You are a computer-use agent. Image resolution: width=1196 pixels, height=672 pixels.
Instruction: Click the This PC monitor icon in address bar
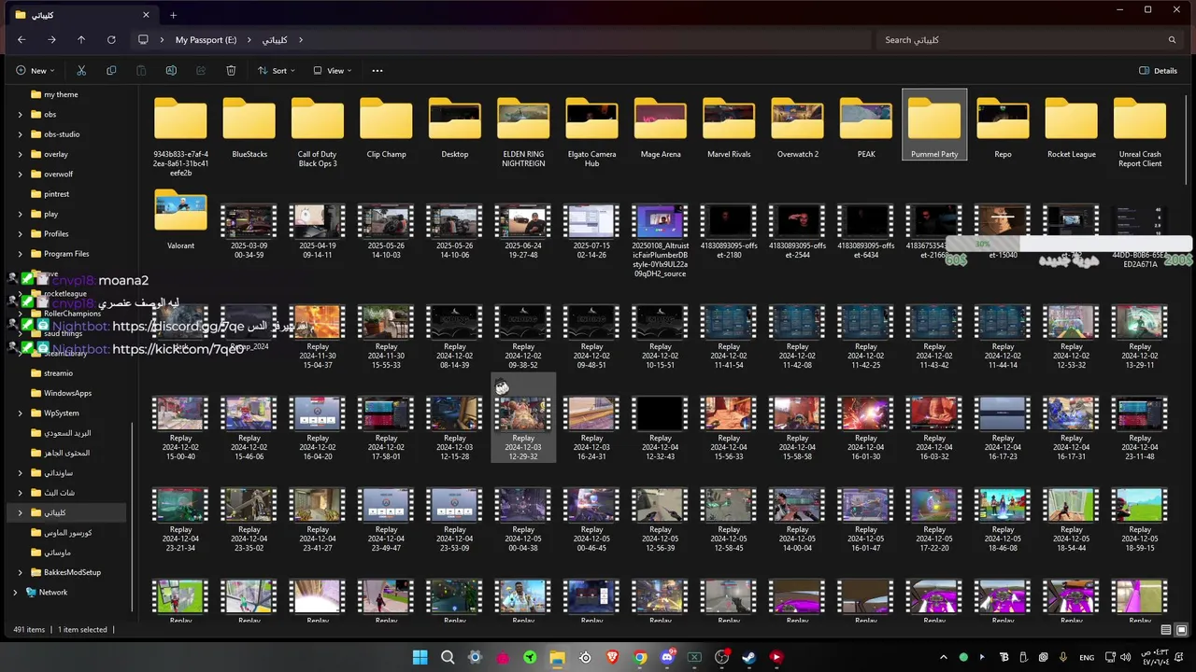[143, 40]
